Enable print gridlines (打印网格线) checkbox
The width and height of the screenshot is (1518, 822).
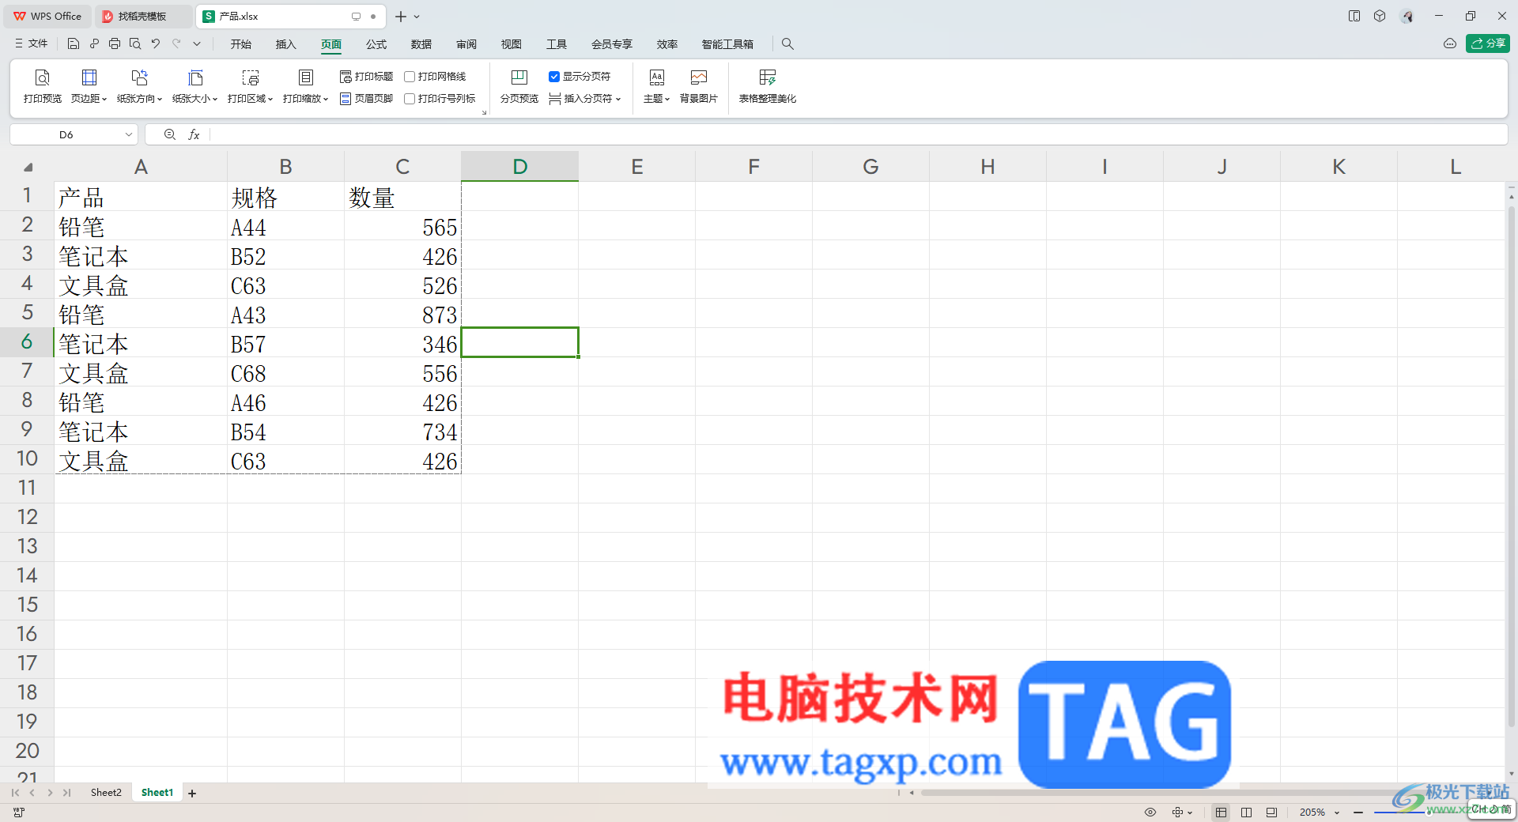click(410, 77)
